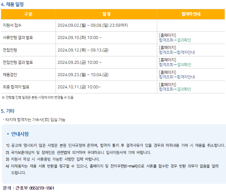
Task: Click the '일정' column header
Action: 106,14
